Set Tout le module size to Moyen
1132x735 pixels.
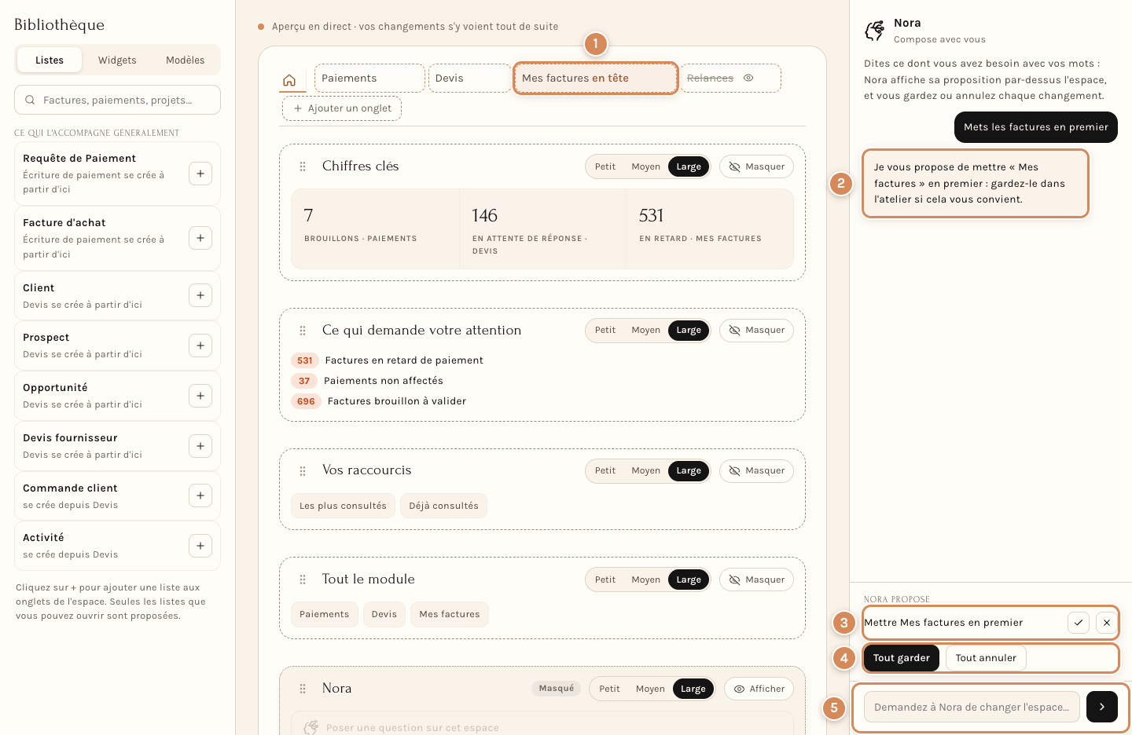pos(646,580)
